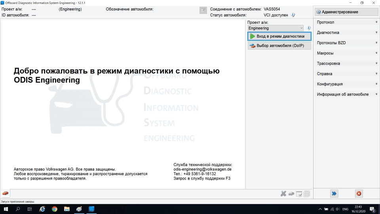The image size is (380, 214).
Task: Expand the Макросы section
Action: pyautogui.click(x=347, y=53)
